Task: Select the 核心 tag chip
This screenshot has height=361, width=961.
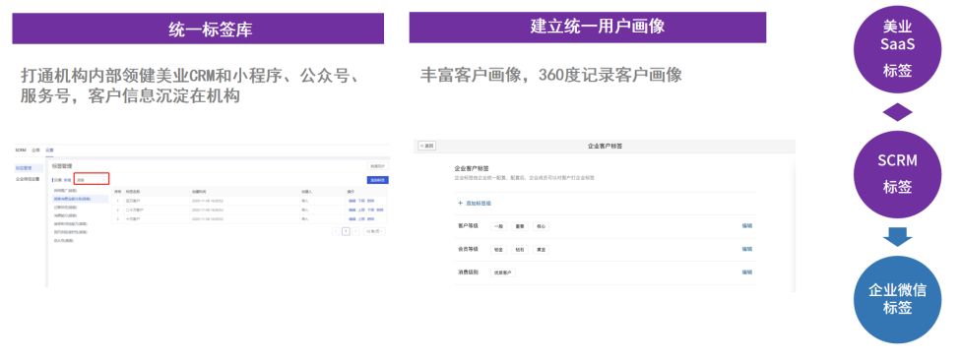Action: pos(541,226)
